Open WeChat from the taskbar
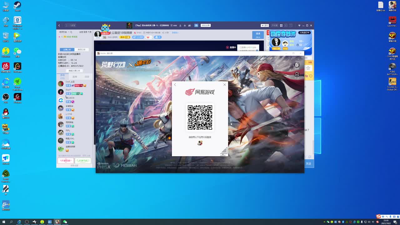 65,222
